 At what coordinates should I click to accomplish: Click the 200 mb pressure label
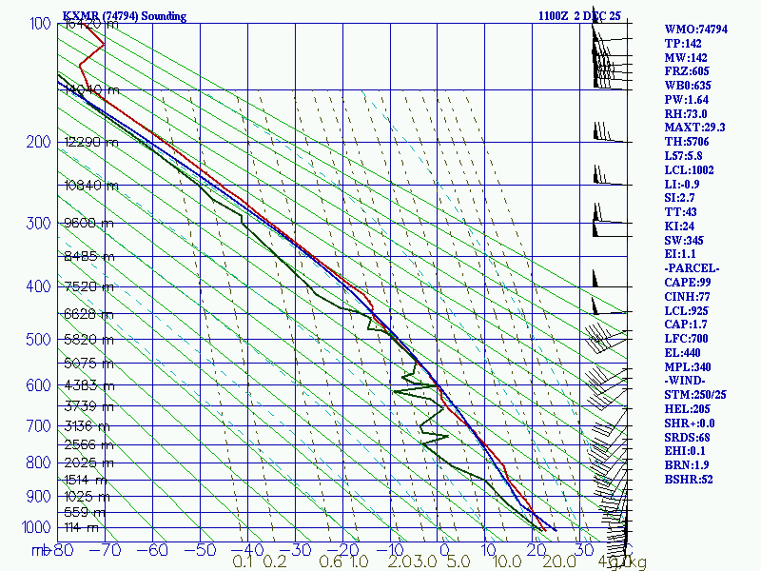pyautogui.click(x=38, y=142)
